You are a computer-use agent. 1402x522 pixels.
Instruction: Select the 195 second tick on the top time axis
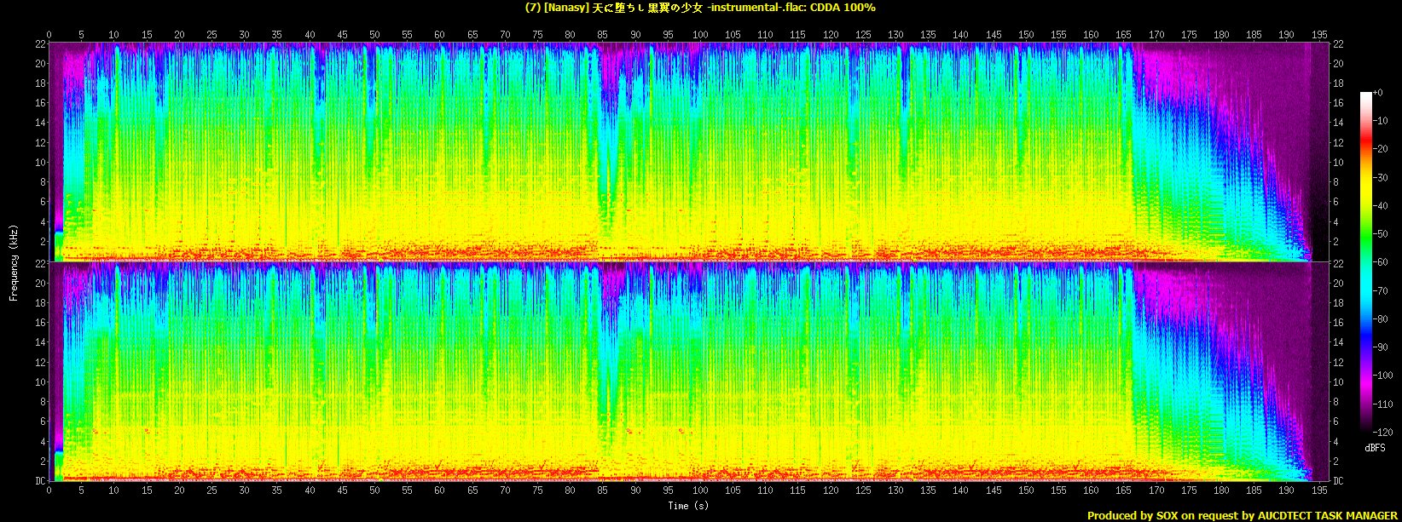pos(1319,35)
